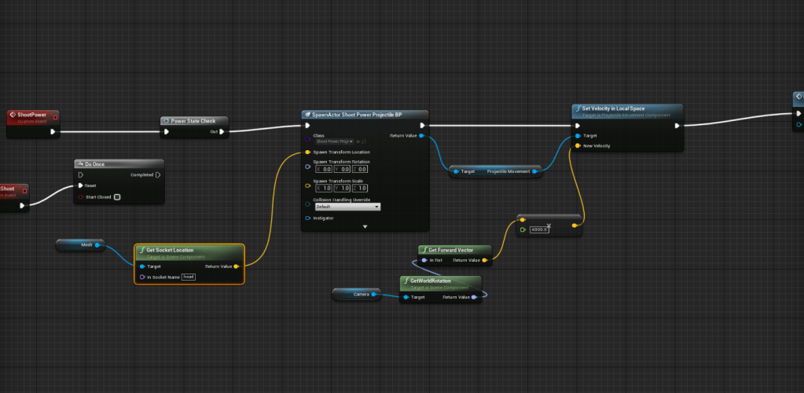Image resolution: width=804 pixels, height=393 pixels.
Task: Click the Get Forward Vector Return Value pin
Action: [x=484, y=259]
